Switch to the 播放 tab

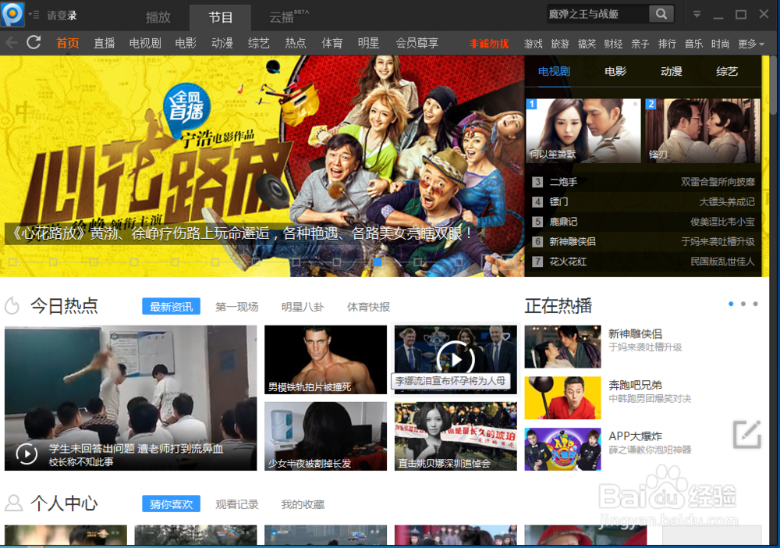pyautogui.click(x=158, y=17)
